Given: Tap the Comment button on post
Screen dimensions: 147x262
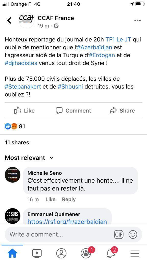Looking at the screenshot, I should click(x=73, y=111).
